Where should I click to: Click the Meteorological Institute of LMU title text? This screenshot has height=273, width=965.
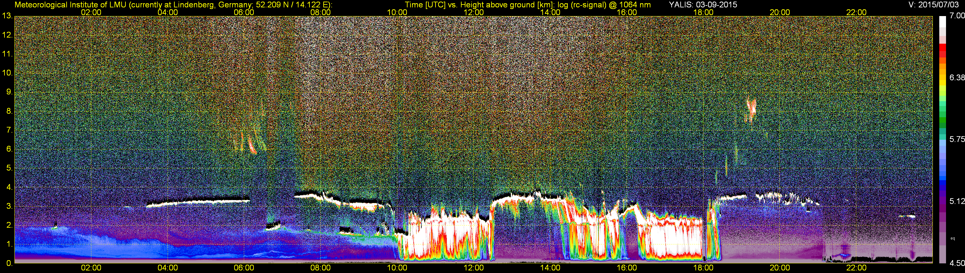173,4
